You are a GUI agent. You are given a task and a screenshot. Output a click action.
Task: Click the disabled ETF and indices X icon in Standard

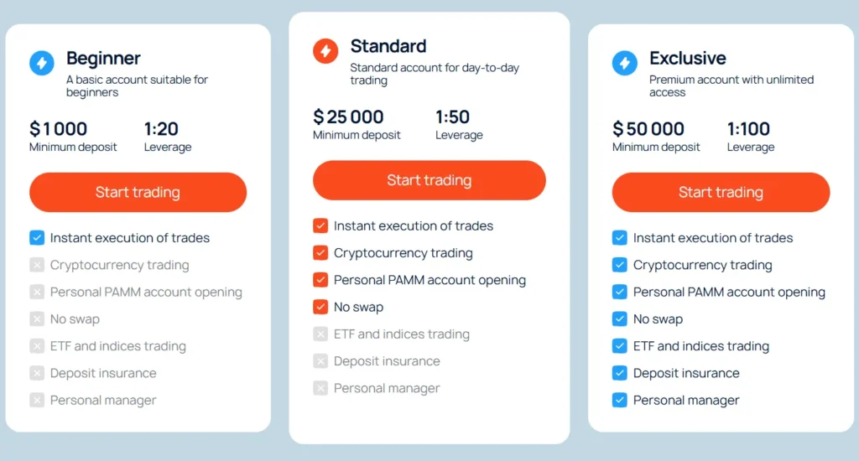pos(320,334)
